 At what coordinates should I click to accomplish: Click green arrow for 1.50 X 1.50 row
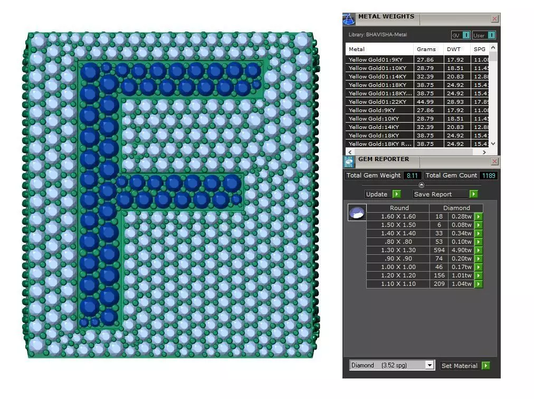point(479,225)
